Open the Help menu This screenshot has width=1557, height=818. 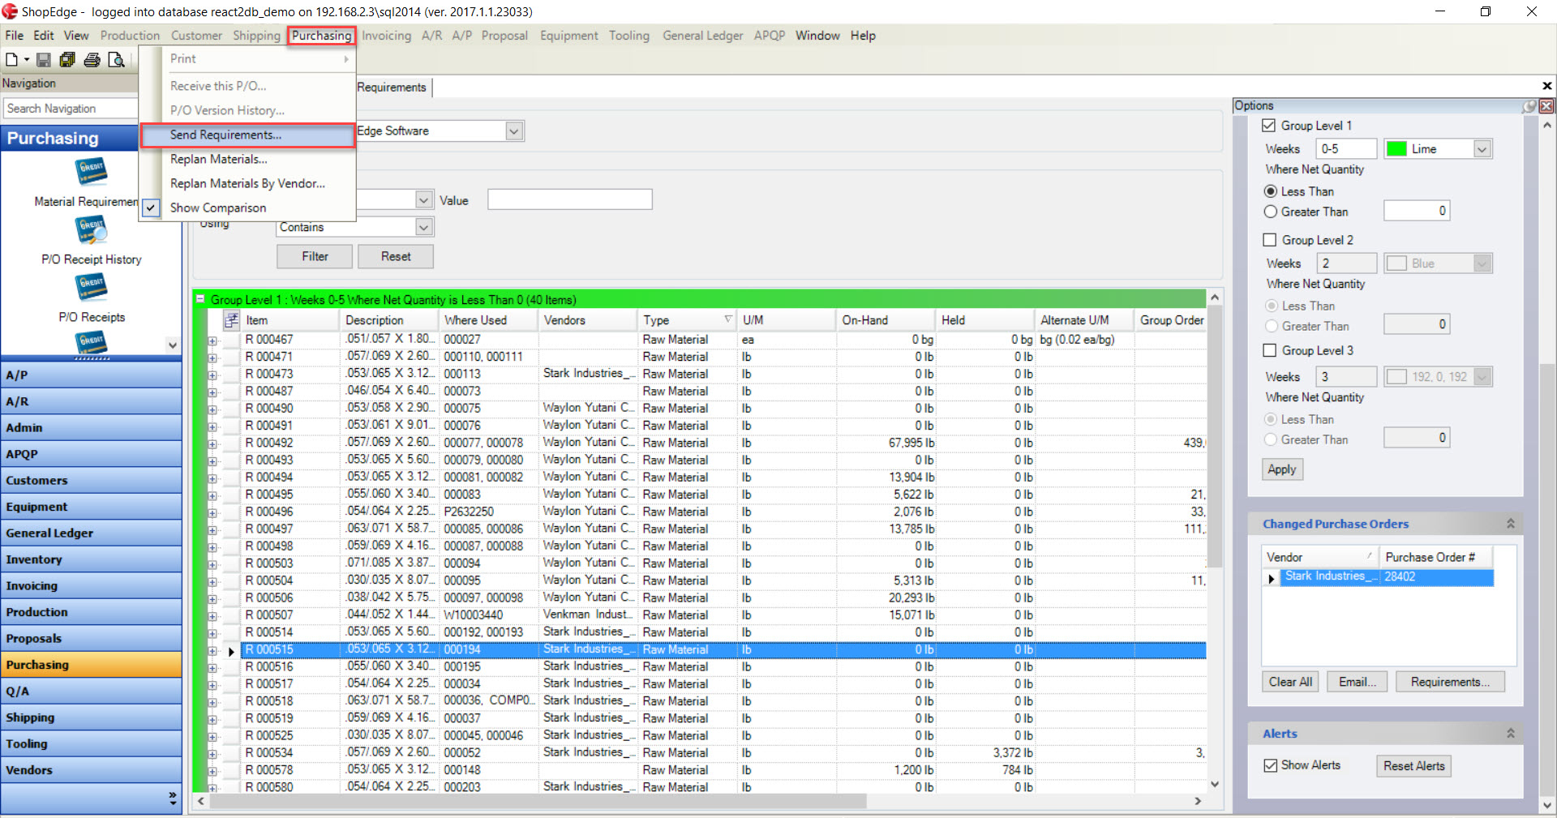pos(863,36)
